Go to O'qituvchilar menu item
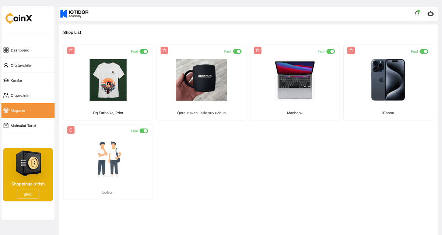The height and width of the screenshot is (235, 442). (x=21, y=65)
